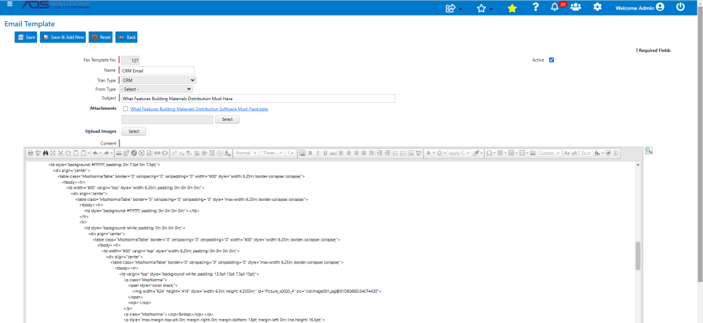The width and height of the screenshot is (703, 323).
Task: Click the binoculars Find icon in editor toolbar
Action: (x=46, y=153)
